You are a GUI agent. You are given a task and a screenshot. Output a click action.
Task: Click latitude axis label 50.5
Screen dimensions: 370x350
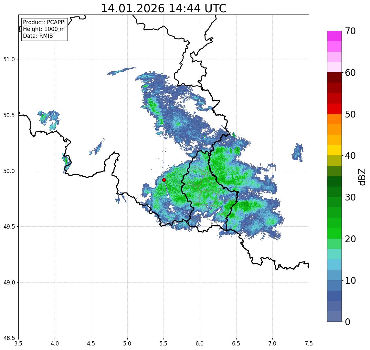point(9,115)
